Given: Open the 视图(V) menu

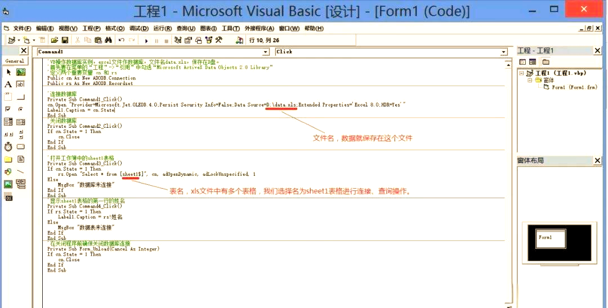Looking at the screenshot, I should click(x=68, y=28).
